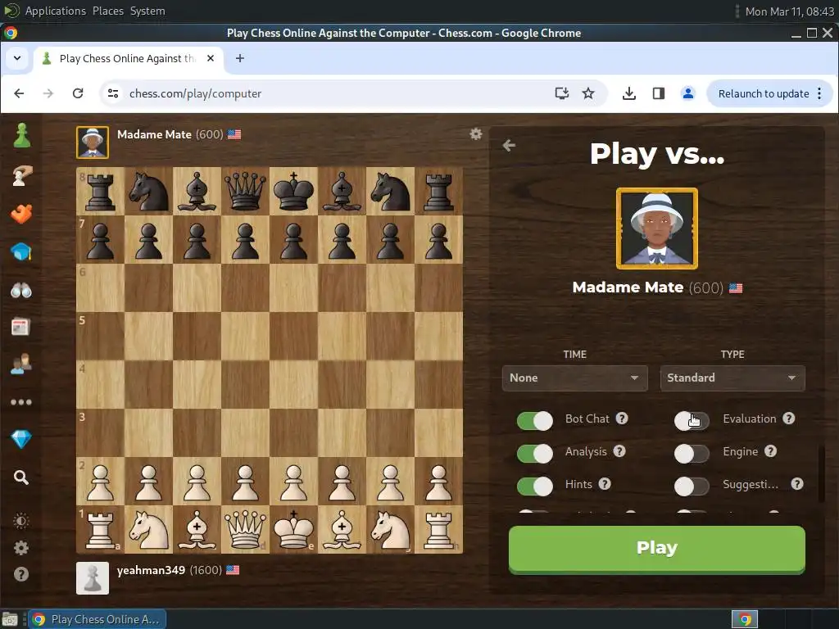Select the white knight on g1

(x=391, y=530)
